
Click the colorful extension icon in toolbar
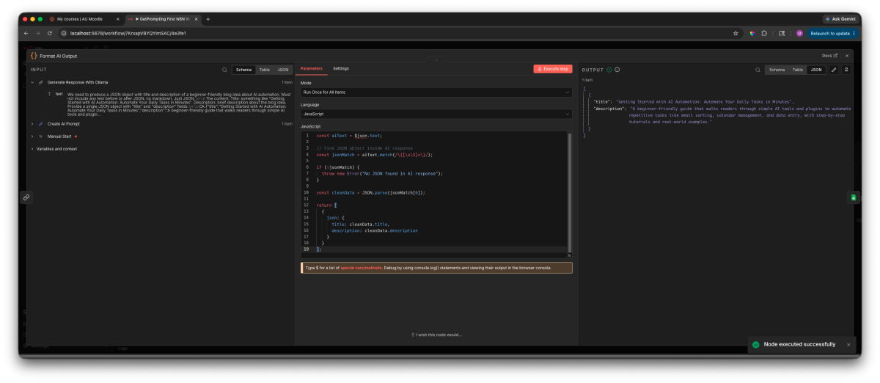[x=752, y=33]
